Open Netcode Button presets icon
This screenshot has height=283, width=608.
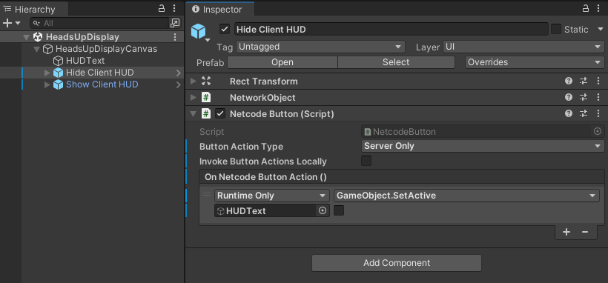pos(584,113)
